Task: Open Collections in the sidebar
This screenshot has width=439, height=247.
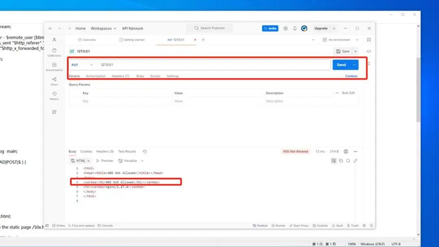Action: coord(54,52)
